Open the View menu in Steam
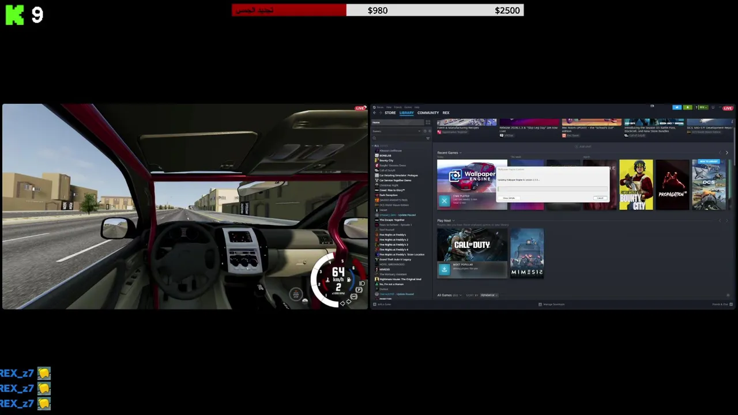This screenshot has height=415, width=738. pyautogui.click(x=389, y=107)
